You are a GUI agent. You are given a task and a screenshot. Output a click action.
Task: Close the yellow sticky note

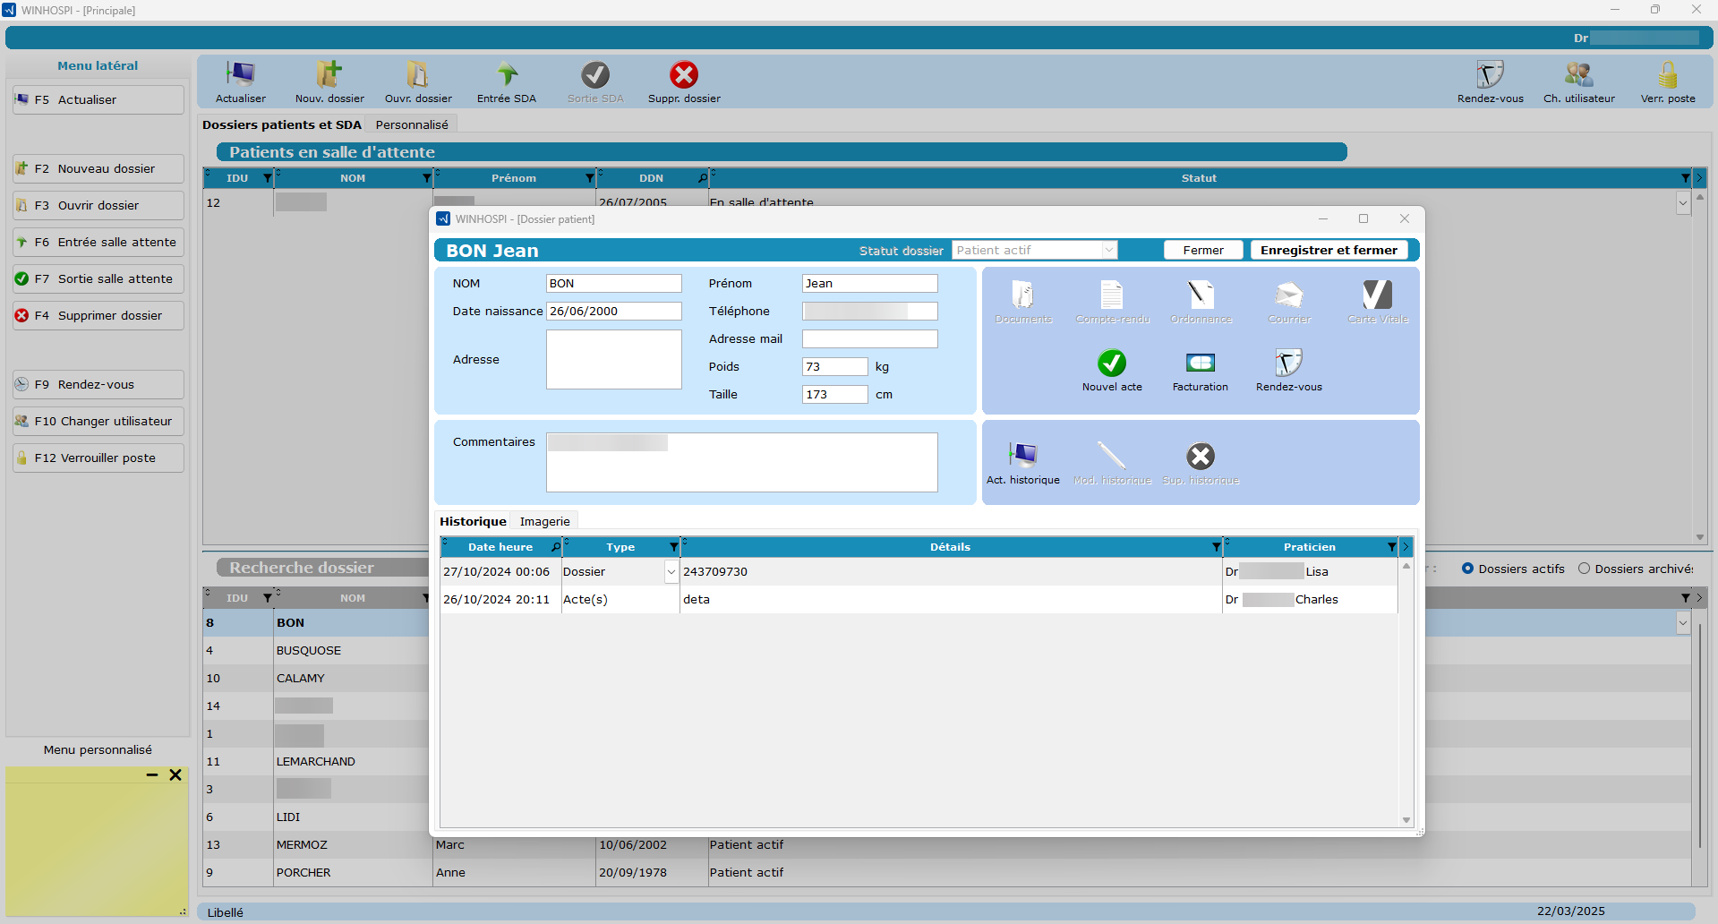tap(175, 775)
